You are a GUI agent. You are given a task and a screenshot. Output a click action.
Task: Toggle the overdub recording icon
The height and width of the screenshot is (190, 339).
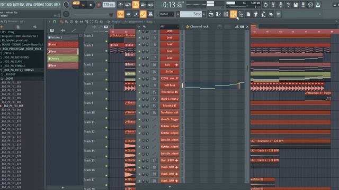[x=143, y=5]
